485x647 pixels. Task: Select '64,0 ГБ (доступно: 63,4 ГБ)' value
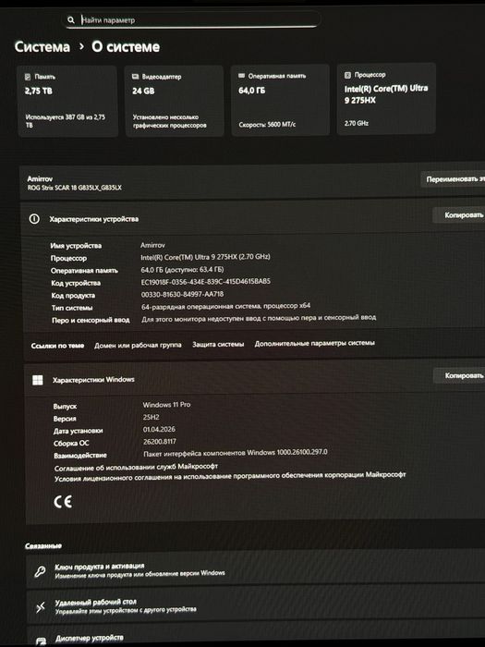point(182,270)
